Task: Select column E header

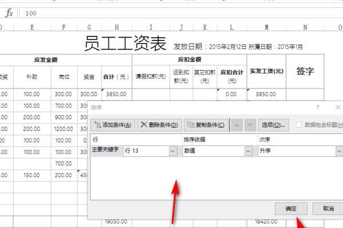Action: [32, 27]
